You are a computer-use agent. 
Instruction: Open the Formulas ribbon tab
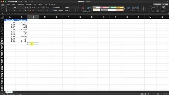click(x=29, y=4)
